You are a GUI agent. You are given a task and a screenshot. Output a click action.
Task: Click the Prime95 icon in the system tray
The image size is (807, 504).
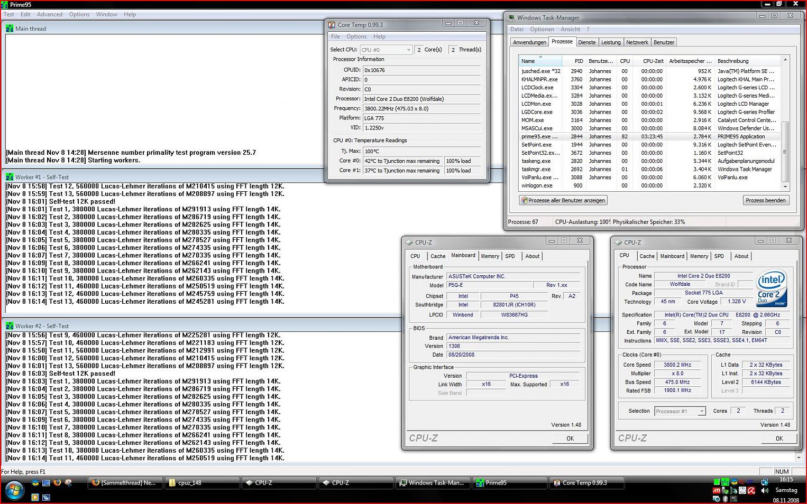(726, 482)
